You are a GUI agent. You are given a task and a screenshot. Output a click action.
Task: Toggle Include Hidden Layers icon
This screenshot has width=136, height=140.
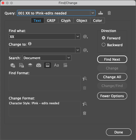[30, 65]
